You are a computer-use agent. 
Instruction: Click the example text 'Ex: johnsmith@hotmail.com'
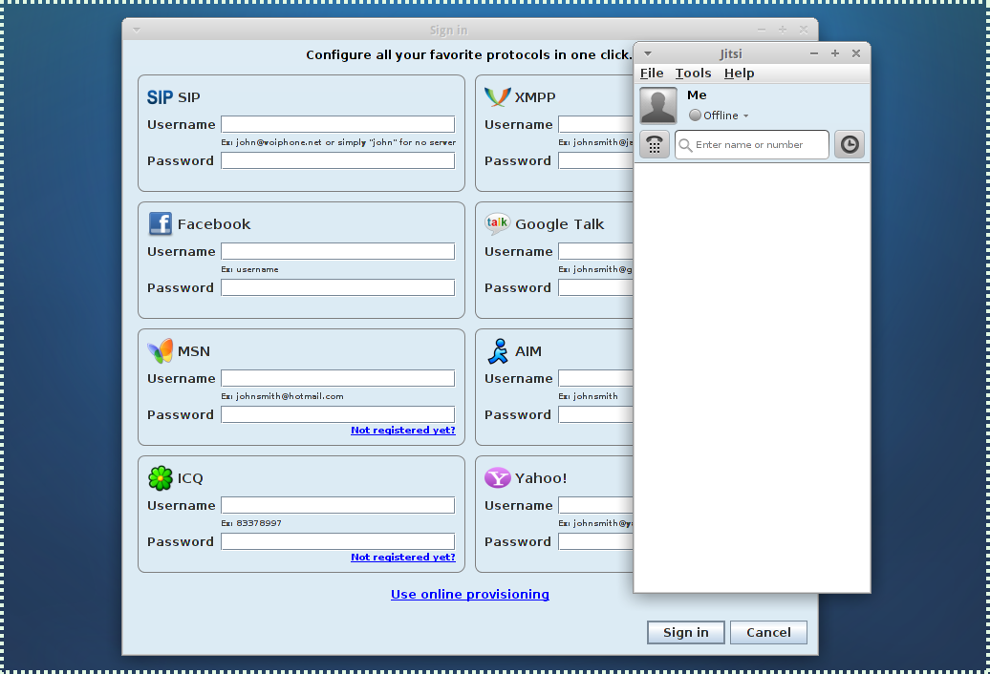point(282,396)
